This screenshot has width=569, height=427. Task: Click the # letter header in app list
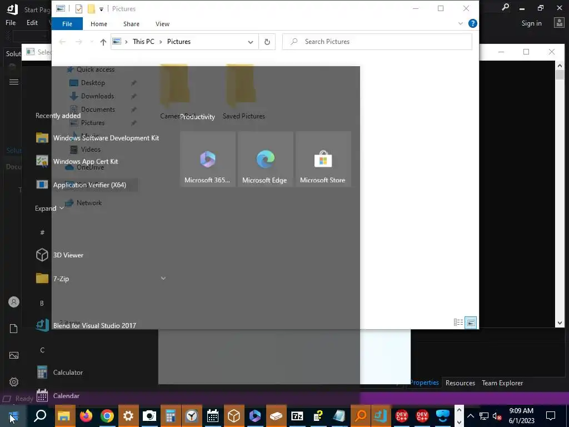(x=42, y=232)
